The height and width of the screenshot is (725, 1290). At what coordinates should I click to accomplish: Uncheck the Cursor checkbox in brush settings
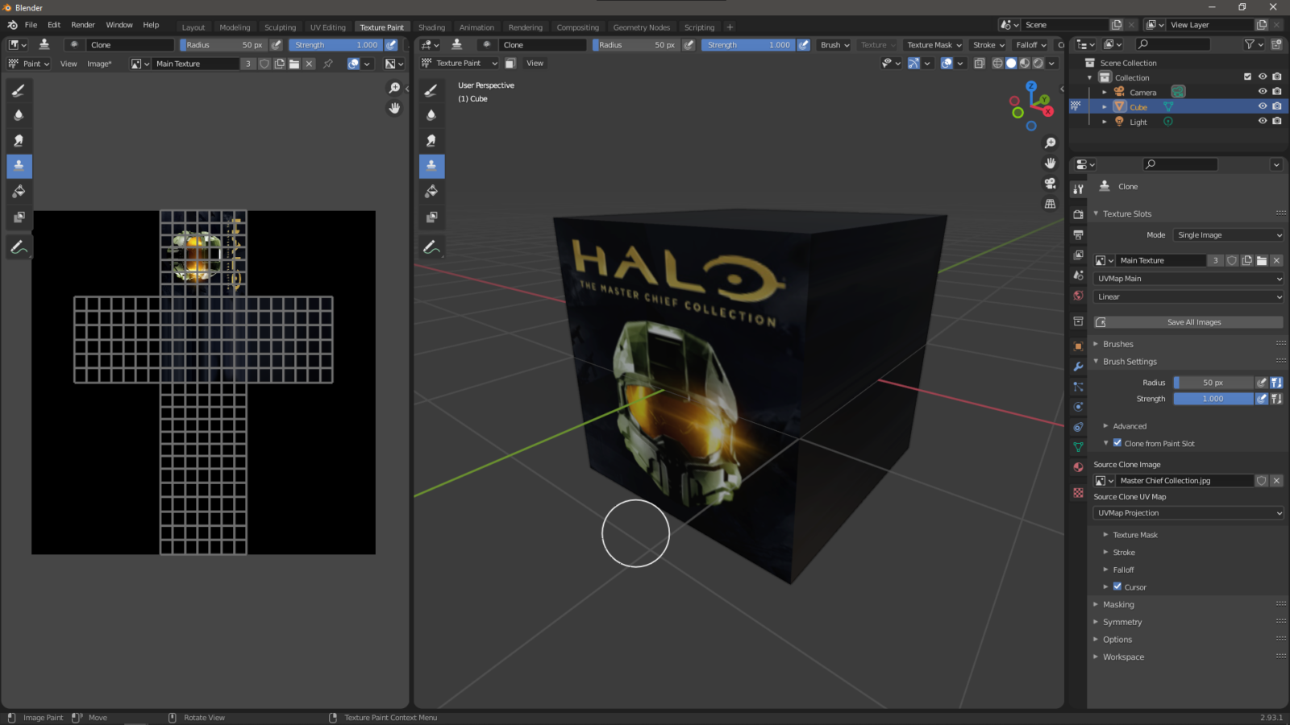(1117, 587)
